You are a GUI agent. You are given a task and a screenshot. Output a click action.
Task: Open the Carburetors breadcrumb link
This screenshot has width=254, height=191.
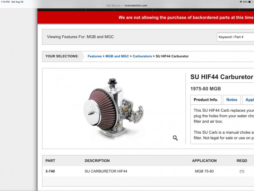pyautogui.click(x=142, y=56)
